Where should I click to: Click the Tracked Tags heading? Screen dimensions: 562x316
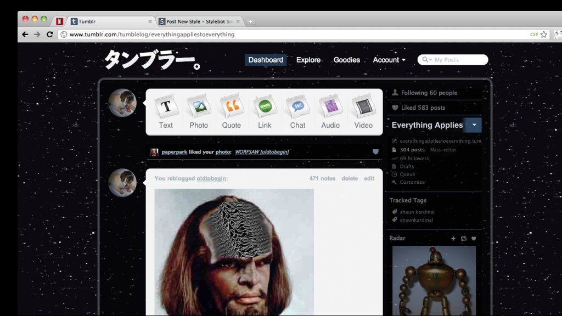click(x=408, y=200)
